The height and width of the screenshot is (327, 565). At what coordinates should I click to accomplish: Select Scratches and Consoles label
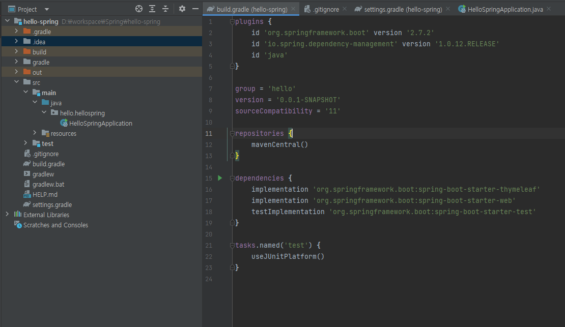pyautogui.click(x=55, y=225)
